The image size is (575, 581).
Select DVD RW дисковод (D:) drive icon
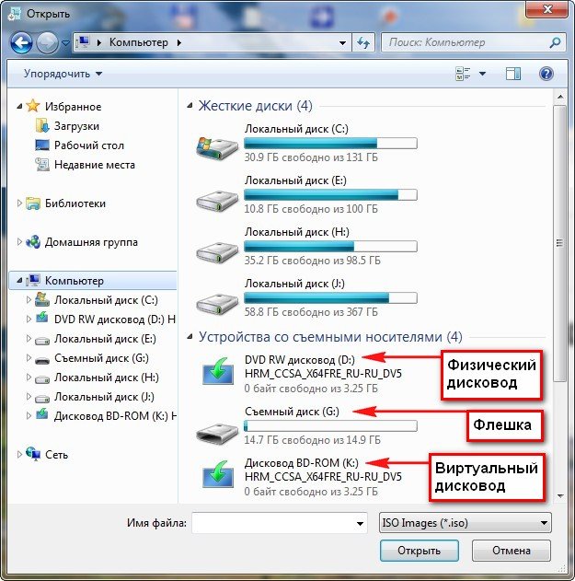218,372
